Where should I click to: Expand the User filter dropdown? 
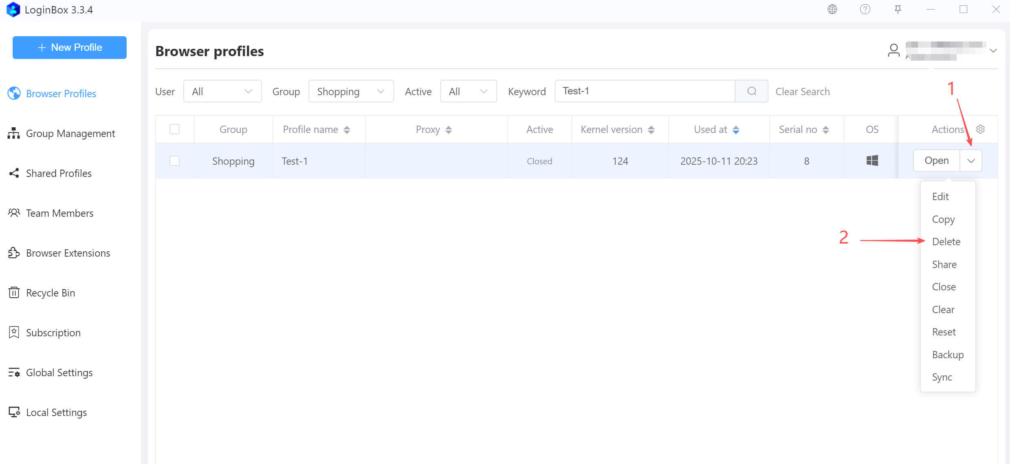[x=222, y=91]
